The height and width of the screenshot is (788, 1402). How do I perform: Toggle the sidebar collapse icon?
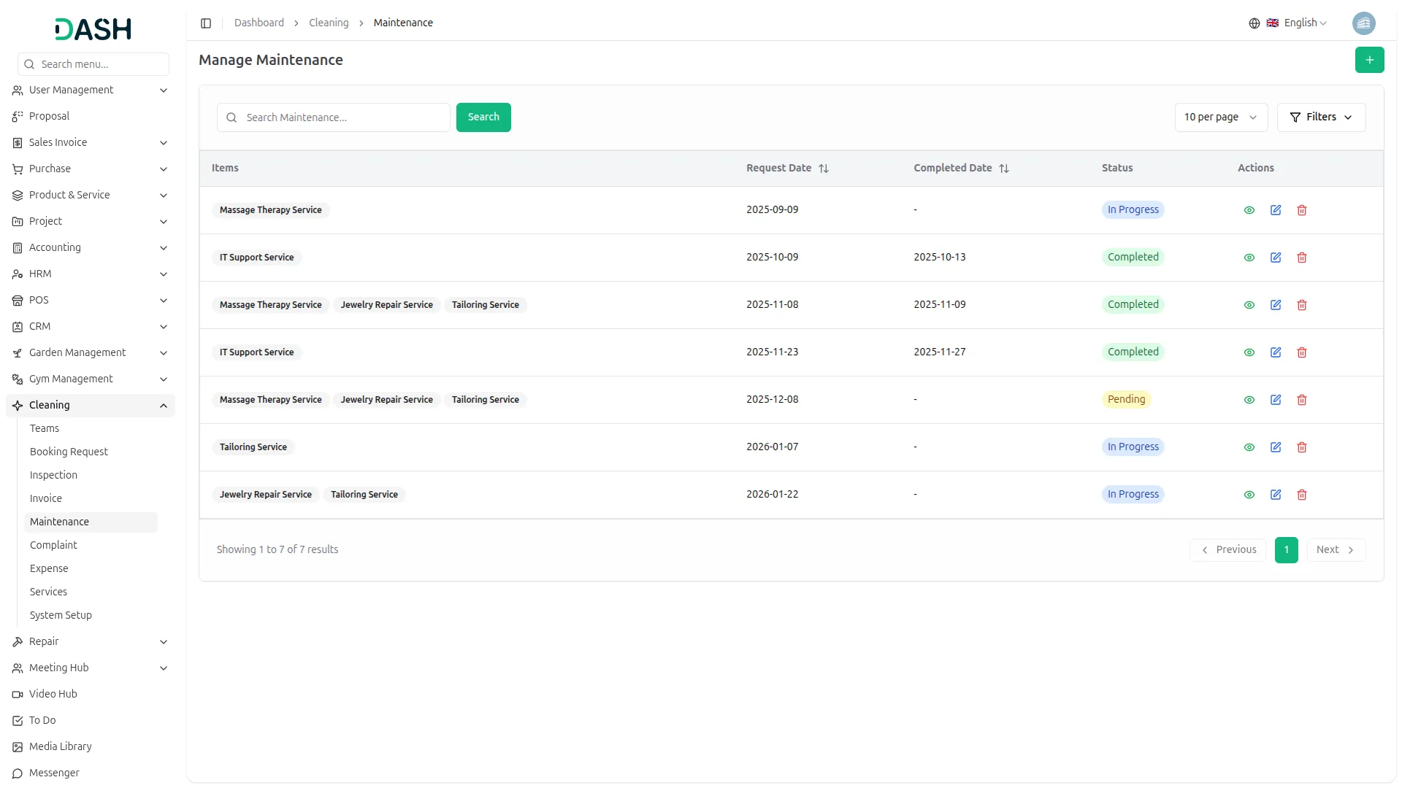(206, 23)
